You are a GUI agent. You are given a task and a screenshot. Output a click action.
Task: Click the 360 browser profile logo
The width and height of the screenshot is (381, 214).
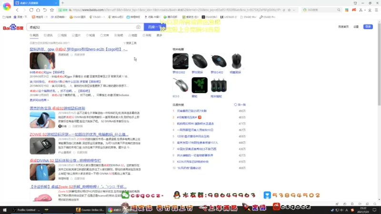7,6
